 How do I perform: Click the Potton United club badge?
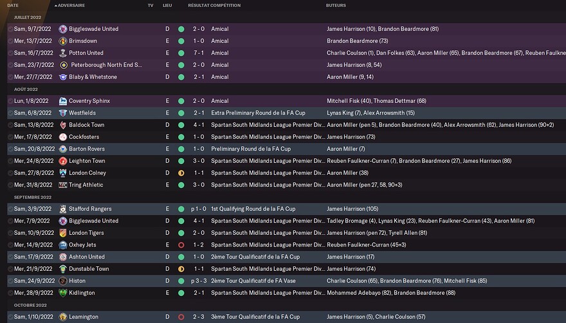63,53
